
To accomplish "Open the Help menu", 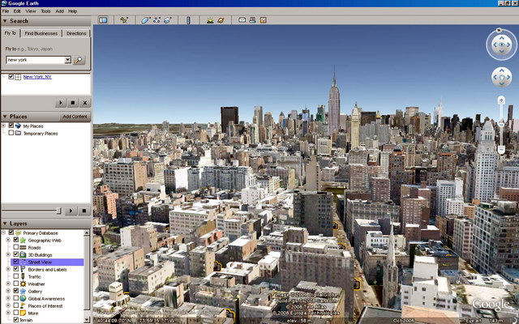I will pos(72,11).
